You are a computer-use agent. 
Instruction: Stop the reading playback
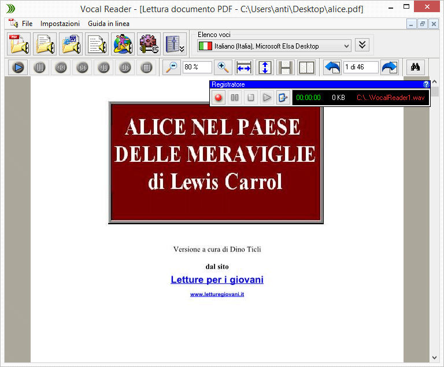click(146, 68)
